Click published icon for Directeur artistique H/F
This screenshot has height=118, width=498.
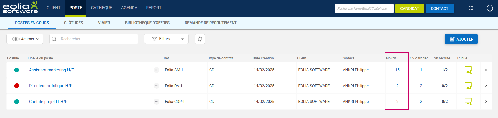tap(468, 86)
